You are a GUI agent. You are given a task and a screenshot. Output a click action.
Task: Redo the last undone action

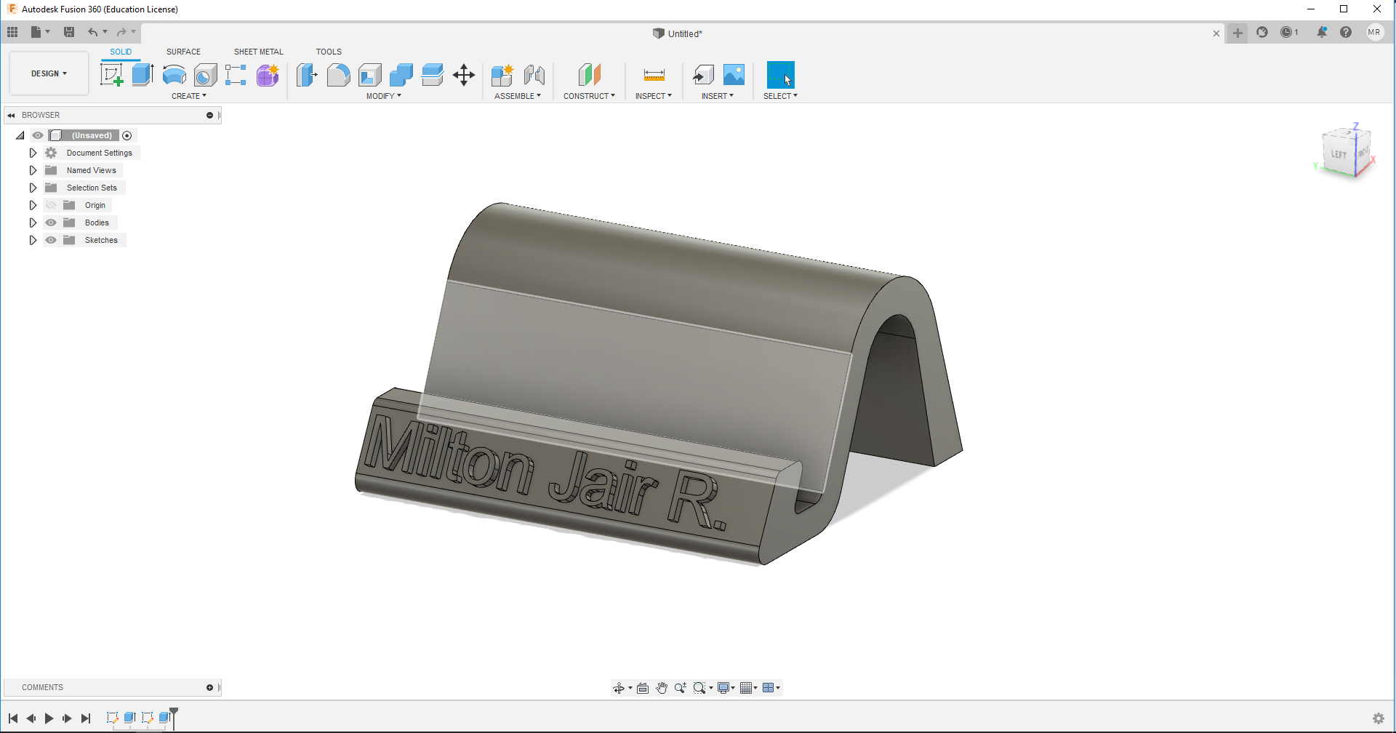click(121, 32)
